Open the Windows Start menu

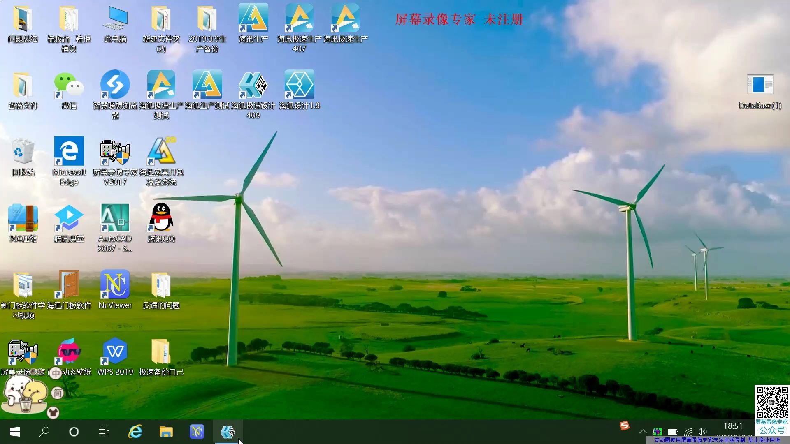pyautogui.click(x=15, y=432)
